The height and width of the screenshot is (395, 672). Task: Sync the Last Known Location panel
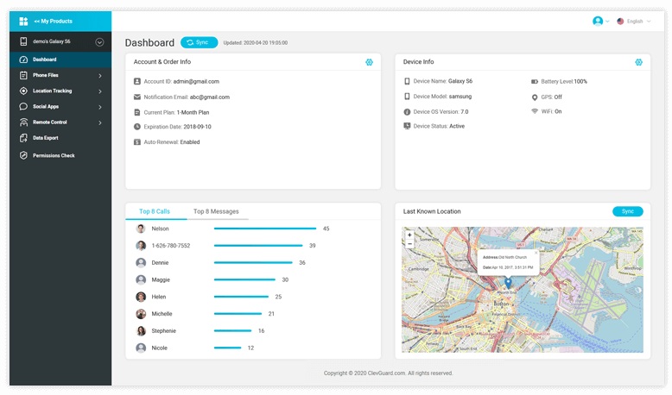click(x=627, y=211)
